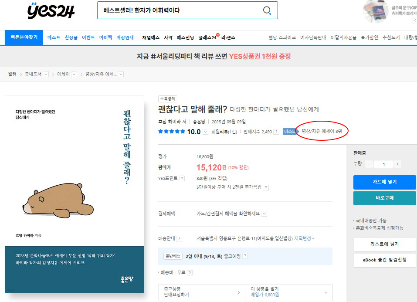This screenshot has height=302, width=417.
Task: Click the 예사단독판매 link
Action: tap(313, 37)
